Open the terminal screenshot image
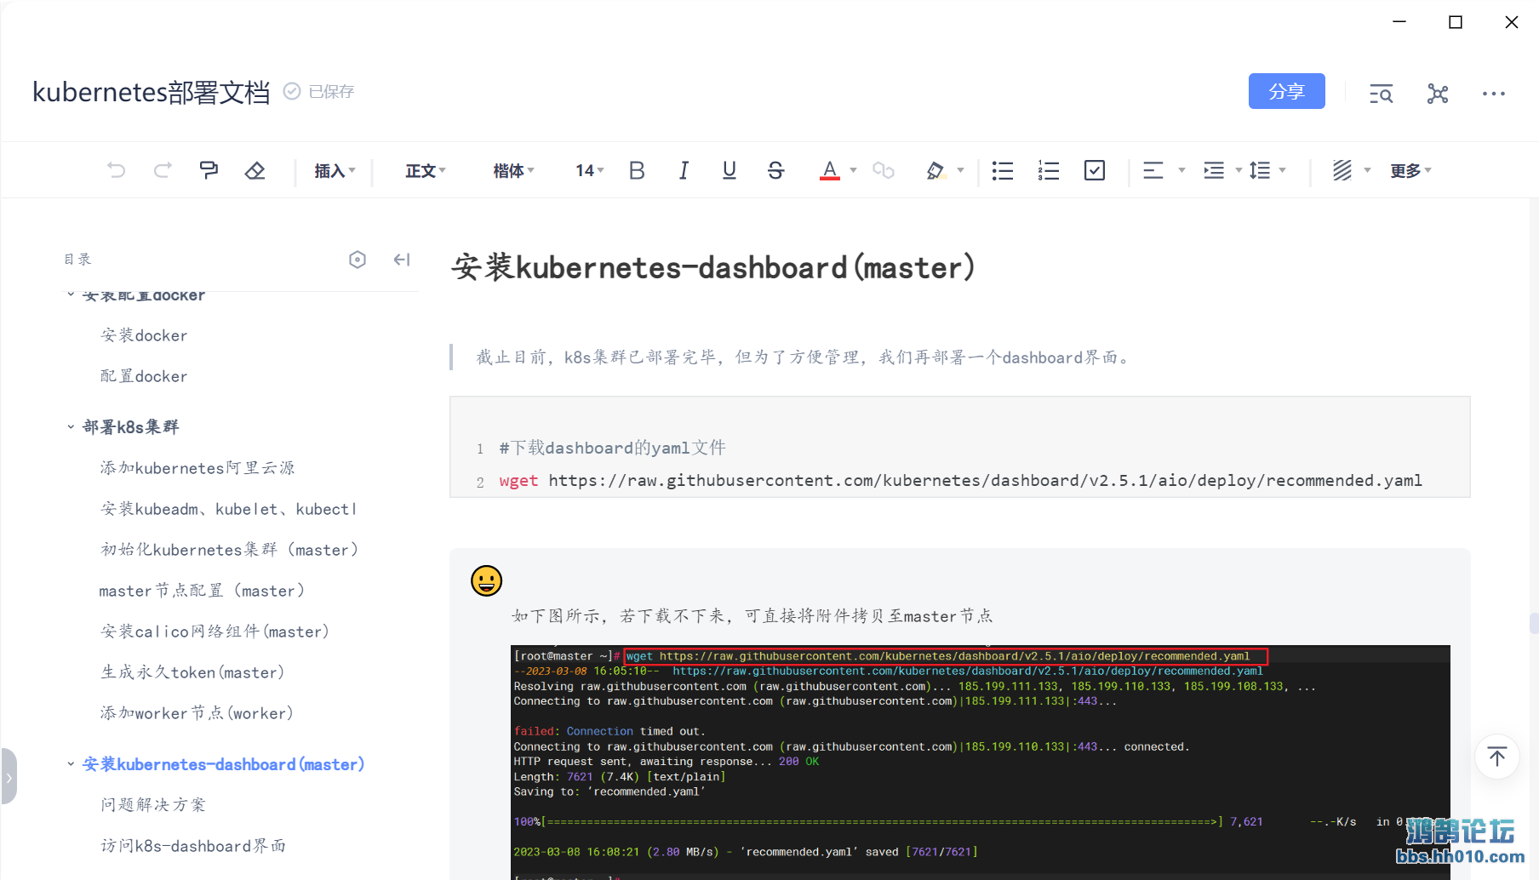The image size is (1539, 880). (981, 762)
